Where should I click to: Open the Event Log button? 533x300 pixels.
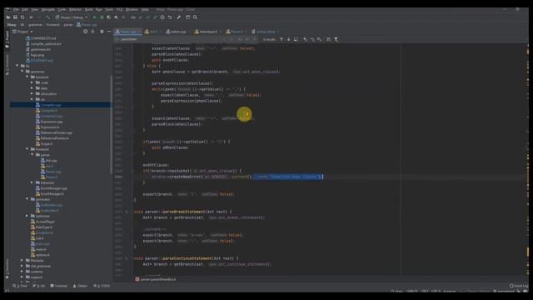519,286
